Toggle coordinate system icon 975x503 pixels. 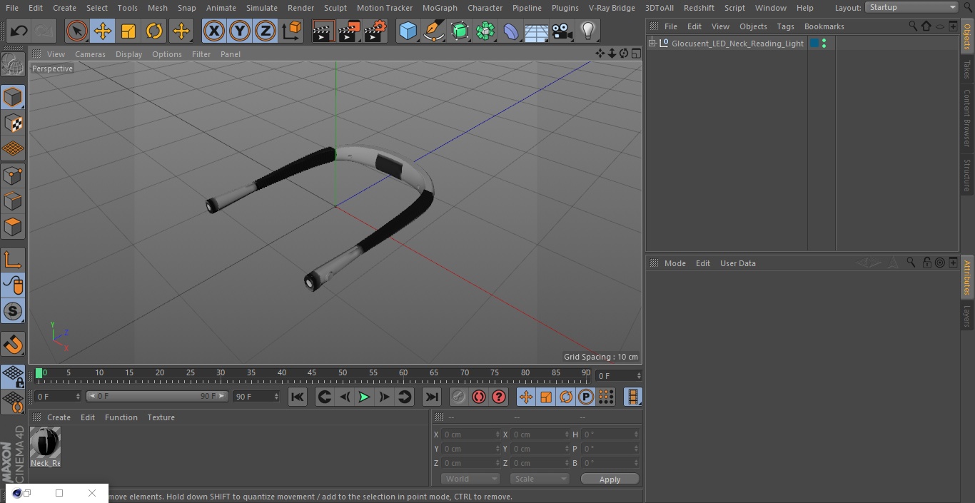tap(292, 31)
